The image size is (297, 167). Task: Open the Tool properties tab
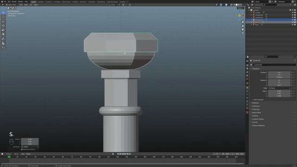pos(247,61)
